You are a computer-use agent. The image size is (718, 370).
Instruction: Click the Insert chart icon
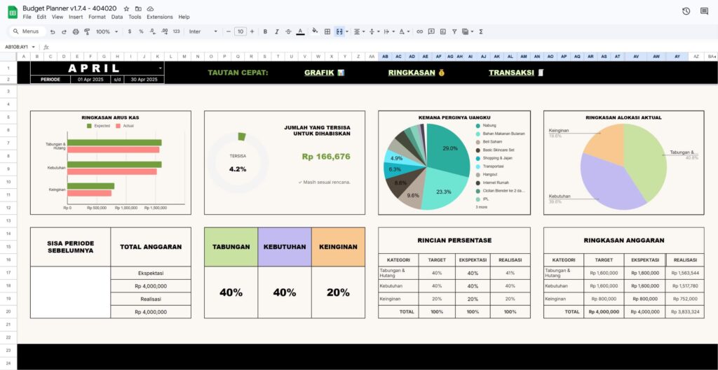coord(442,31)
